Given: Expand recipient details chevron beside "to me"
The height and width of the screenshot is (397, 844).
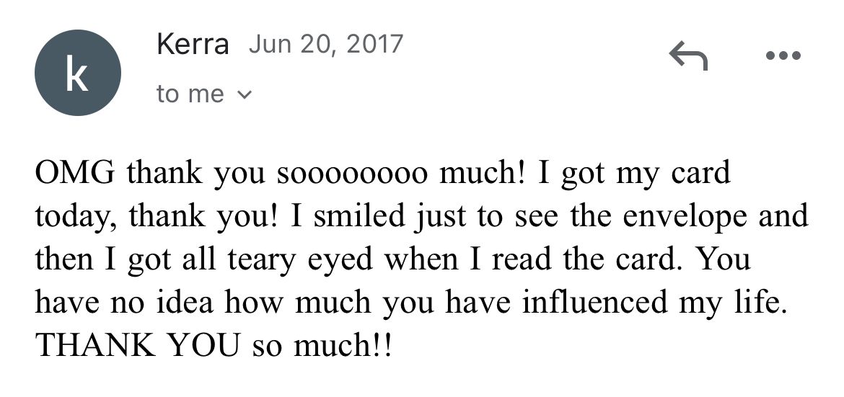Looking at the screenshot, I should click(x=245, y=94).
